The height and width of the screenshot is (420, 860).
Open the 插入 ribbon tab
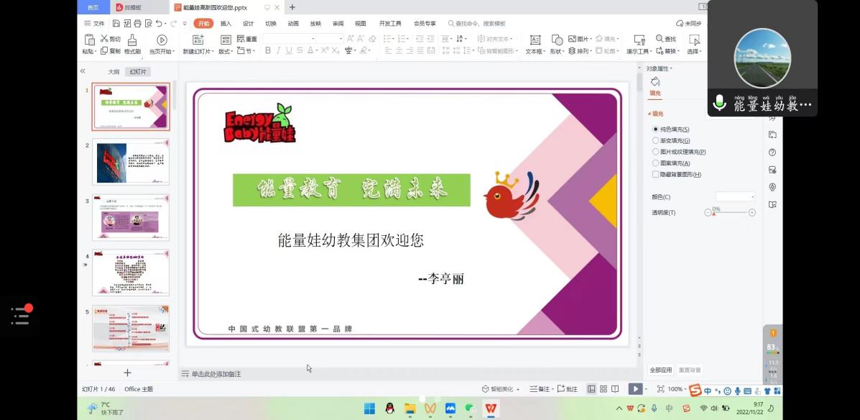(x=226, y=24)
